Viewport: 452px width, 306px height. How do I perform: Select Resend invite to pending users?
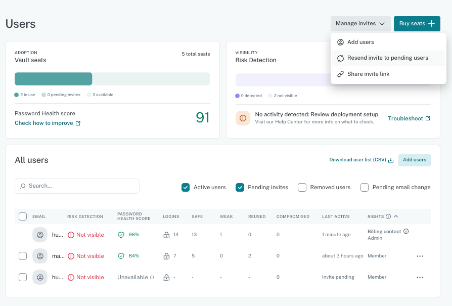[388, 58]
